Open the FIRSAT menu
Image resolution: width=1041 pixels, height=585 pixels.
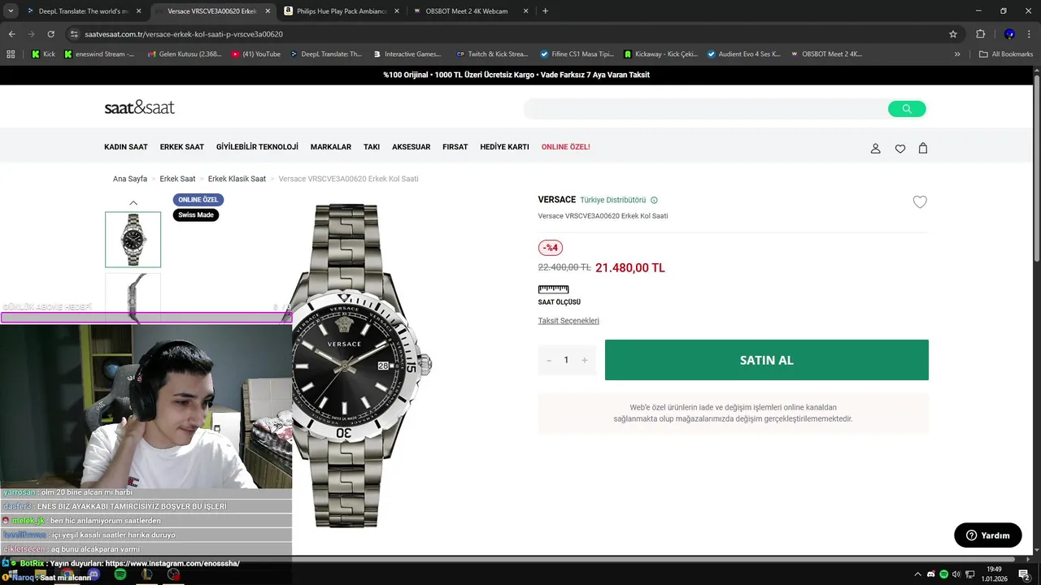(x=455, y=147)
